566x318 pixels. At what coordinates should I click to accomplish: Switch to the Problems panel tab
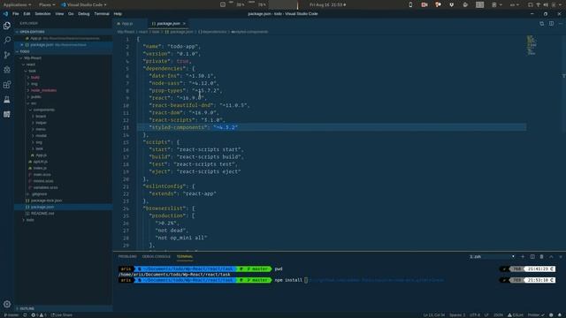127,257
